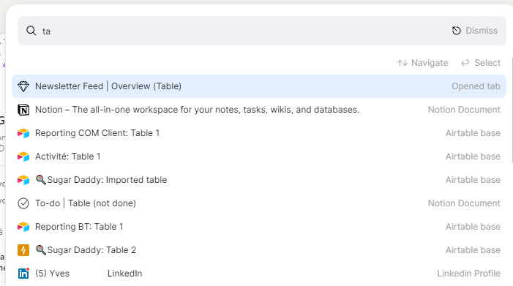Open Activité: Table 1 result
The height and width of the screenshot is (286, 513).
pyautogui.click(x=259, y=157)
